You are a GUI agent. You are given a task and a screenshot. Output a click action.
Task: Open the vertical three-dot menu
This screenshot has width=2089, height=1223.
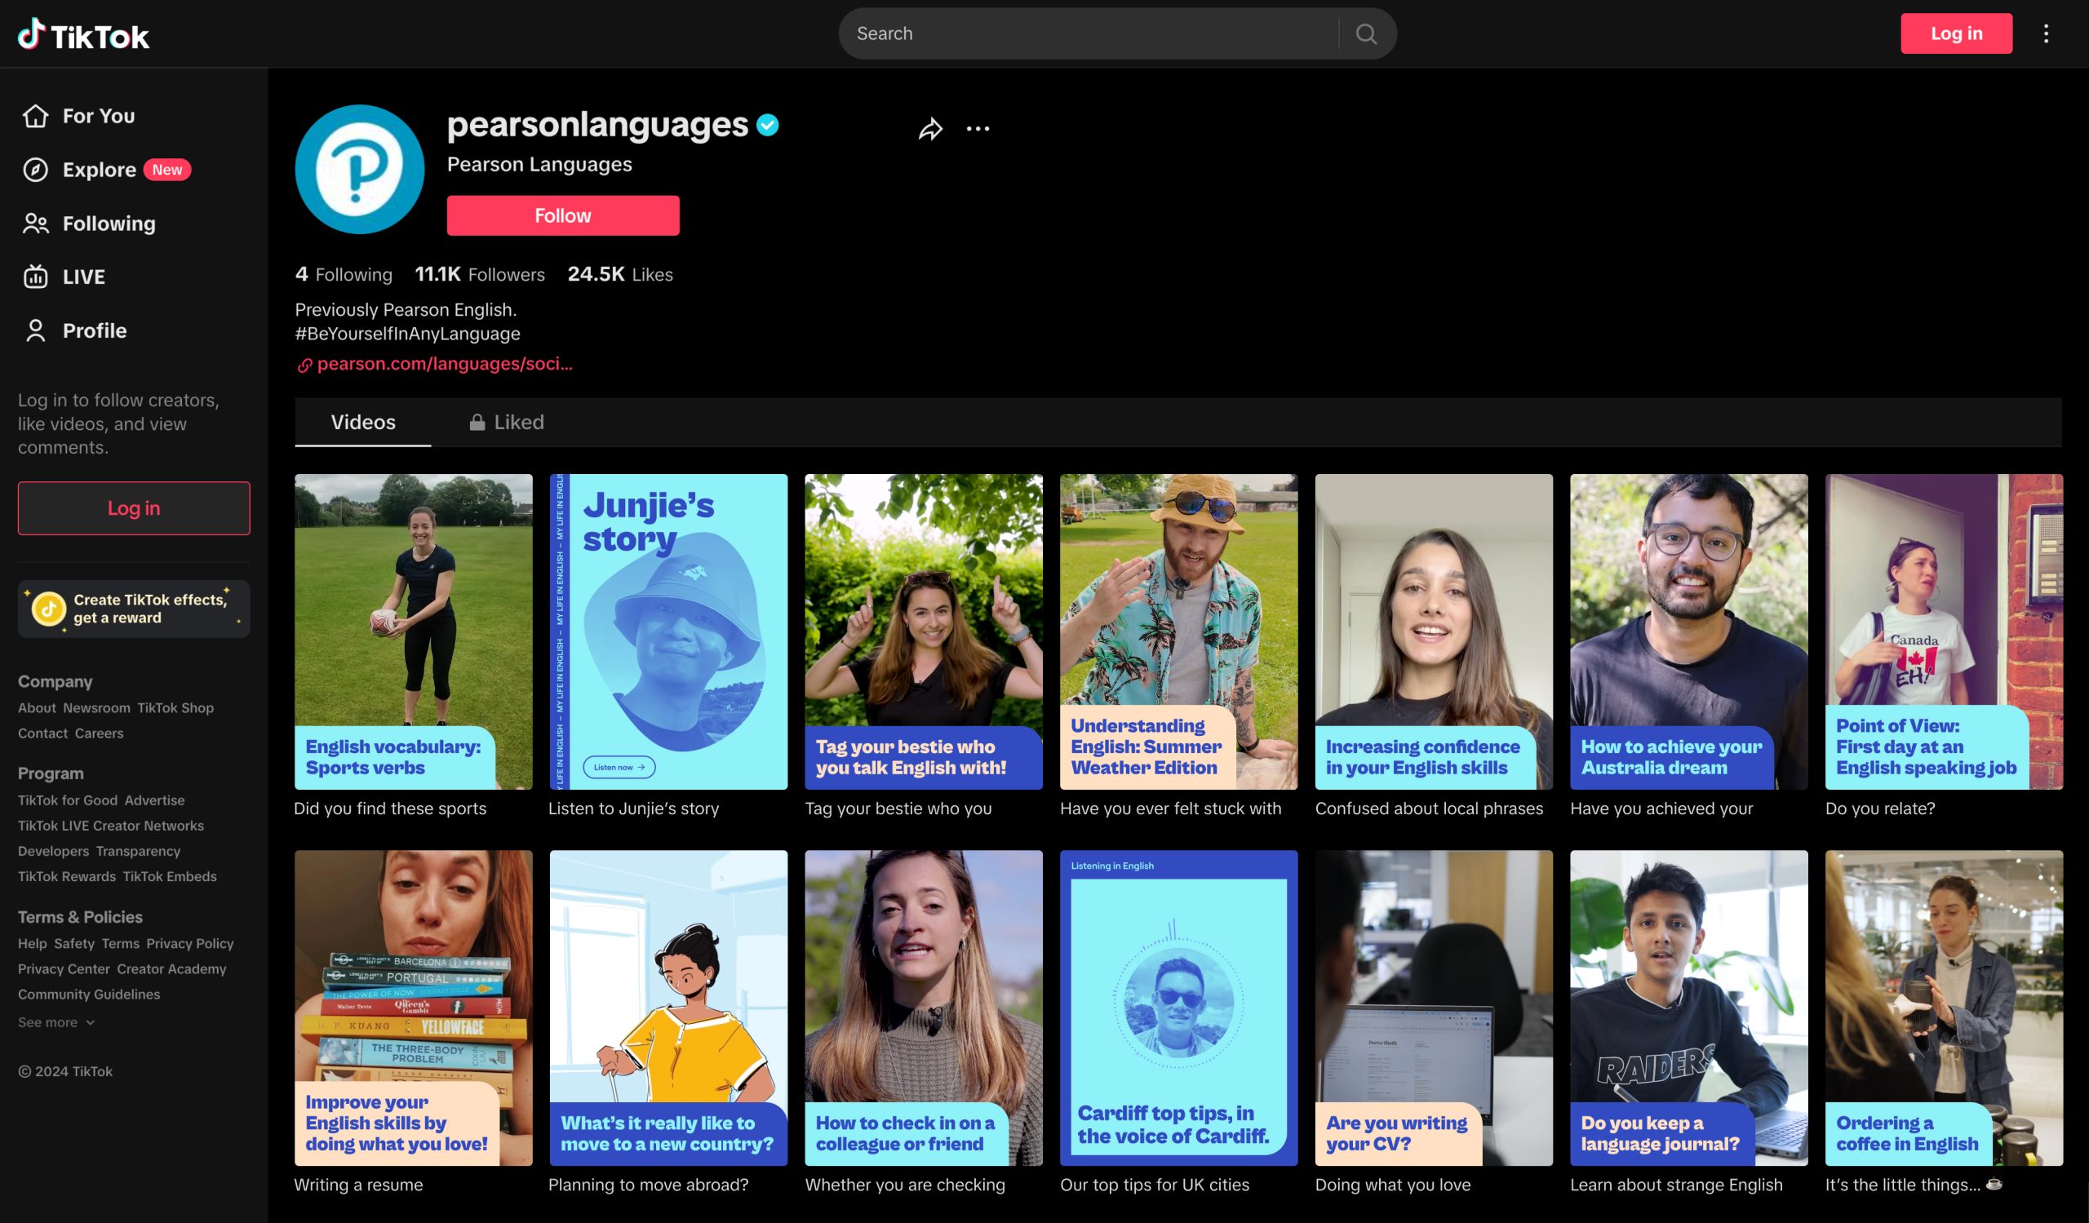tap(2046, 34)
